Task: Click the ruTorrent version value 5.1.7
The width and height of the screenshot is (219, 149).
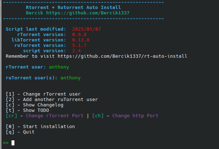Action: click(x=79, y=45)
